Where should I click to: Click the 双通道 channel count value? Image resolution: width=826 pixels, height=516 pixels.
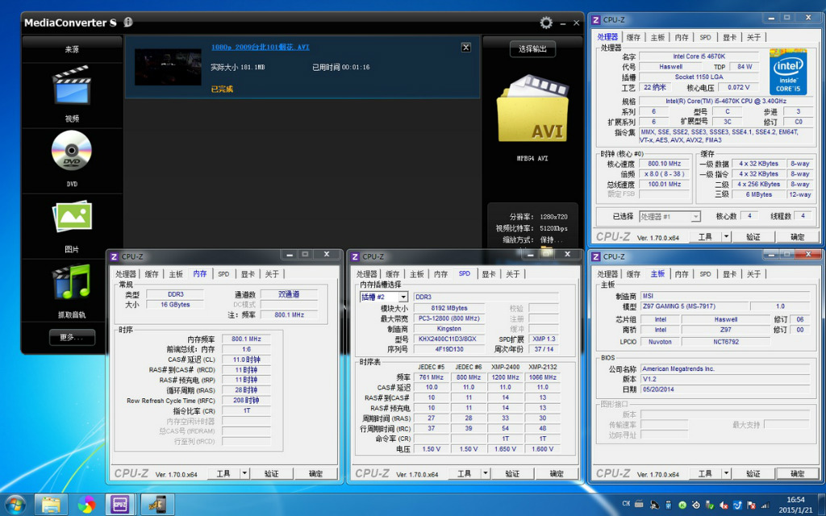[289, 294]
